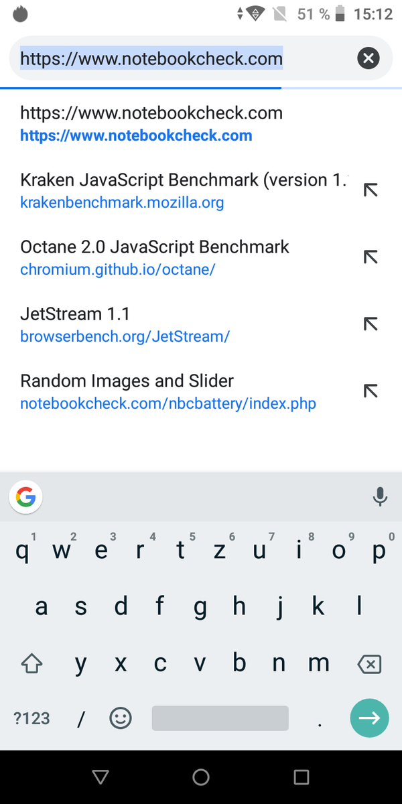Tap the Android Home navigation button
This screenshot has width=402, height=804.
(x=201, y=777)
